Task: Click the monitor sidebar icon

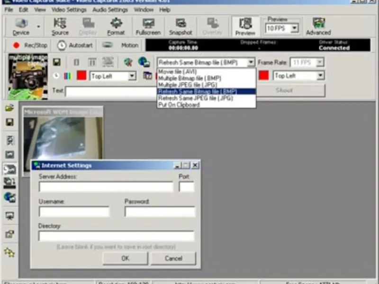Action: coord(9,216)
